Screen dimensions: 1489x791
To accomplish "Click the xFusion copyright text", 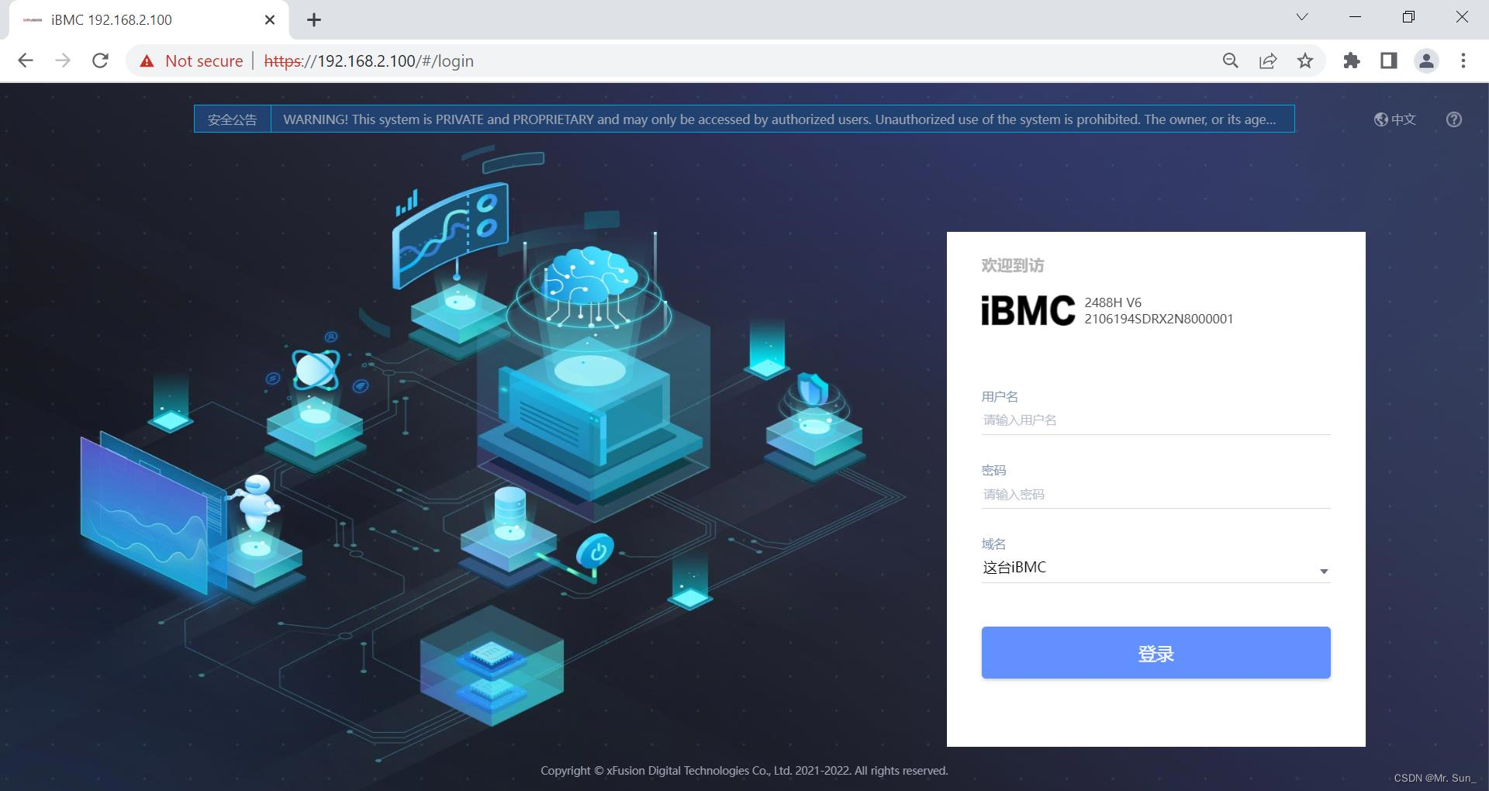I will pyautogui.click(x=744, y=771).
